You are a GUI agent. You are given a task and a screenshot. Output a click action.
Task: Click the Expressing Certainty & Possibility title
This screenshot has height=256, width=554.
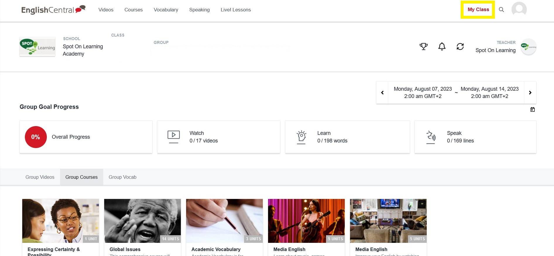[x=54, y=252]
